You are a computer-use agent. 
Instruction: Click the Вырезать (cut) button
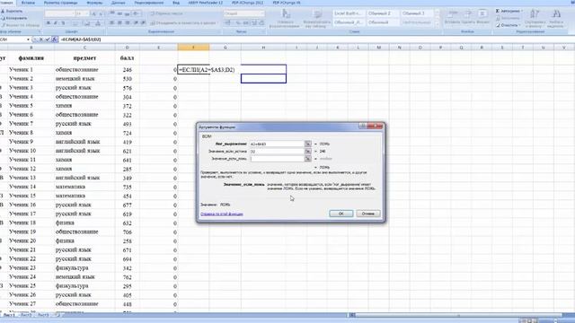tap(12, 12)
